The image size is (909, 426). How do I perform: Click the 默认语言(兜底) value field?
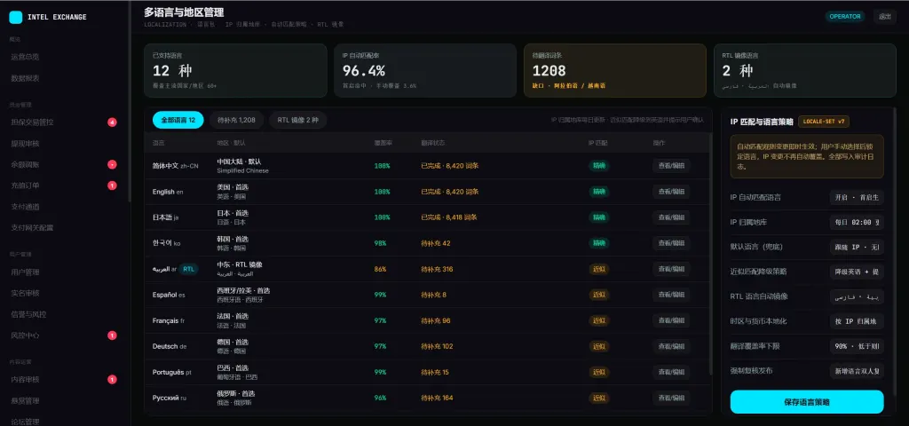[857, 247]
